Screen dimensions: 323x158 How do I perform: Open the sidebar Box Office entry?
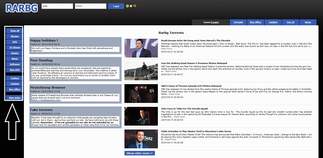coord(15,89)
